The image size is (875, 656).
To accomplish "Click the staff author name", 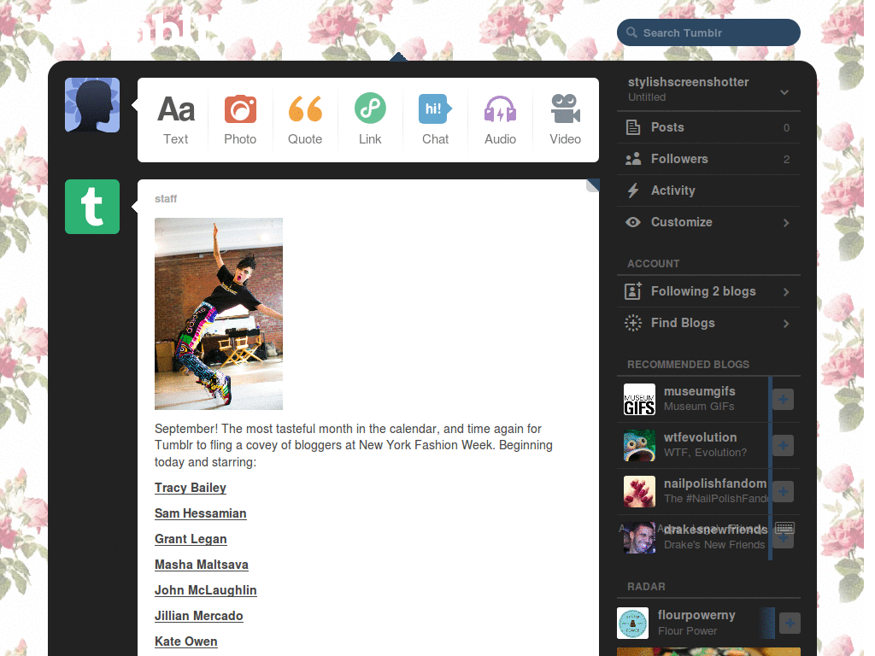I will 166,198.
